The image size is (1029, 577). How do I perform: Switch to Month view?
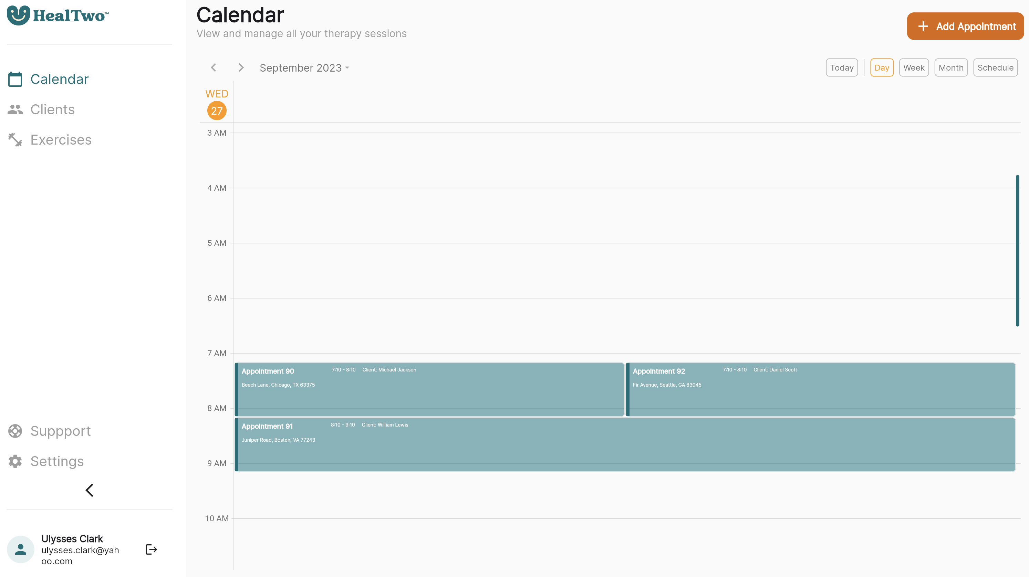pyautogui.click(x=950, y=68)
